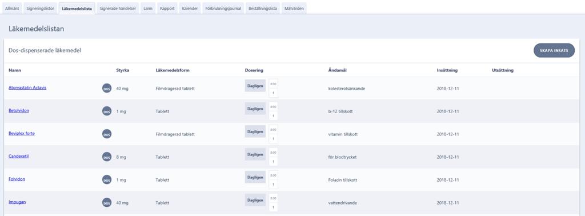Click the SKAPA INSATS button
Screen dimensions: 585x216
pos(554,50)
